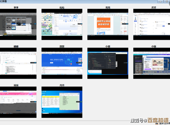Viewport: 170px width, 125px height.
Task: Open 甜甜's blue webpage screen thumbnail
Action: [62, 63]
